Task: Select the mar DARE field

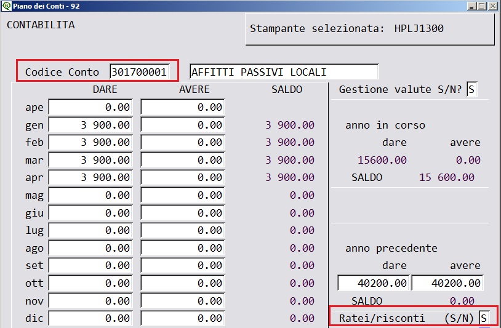Action: (90, 159)
